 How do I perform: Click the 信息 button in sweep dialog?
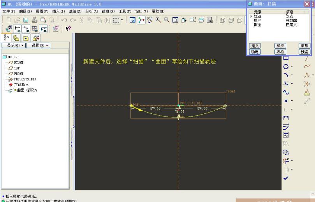pyautogui.click(x=304, y=46)
